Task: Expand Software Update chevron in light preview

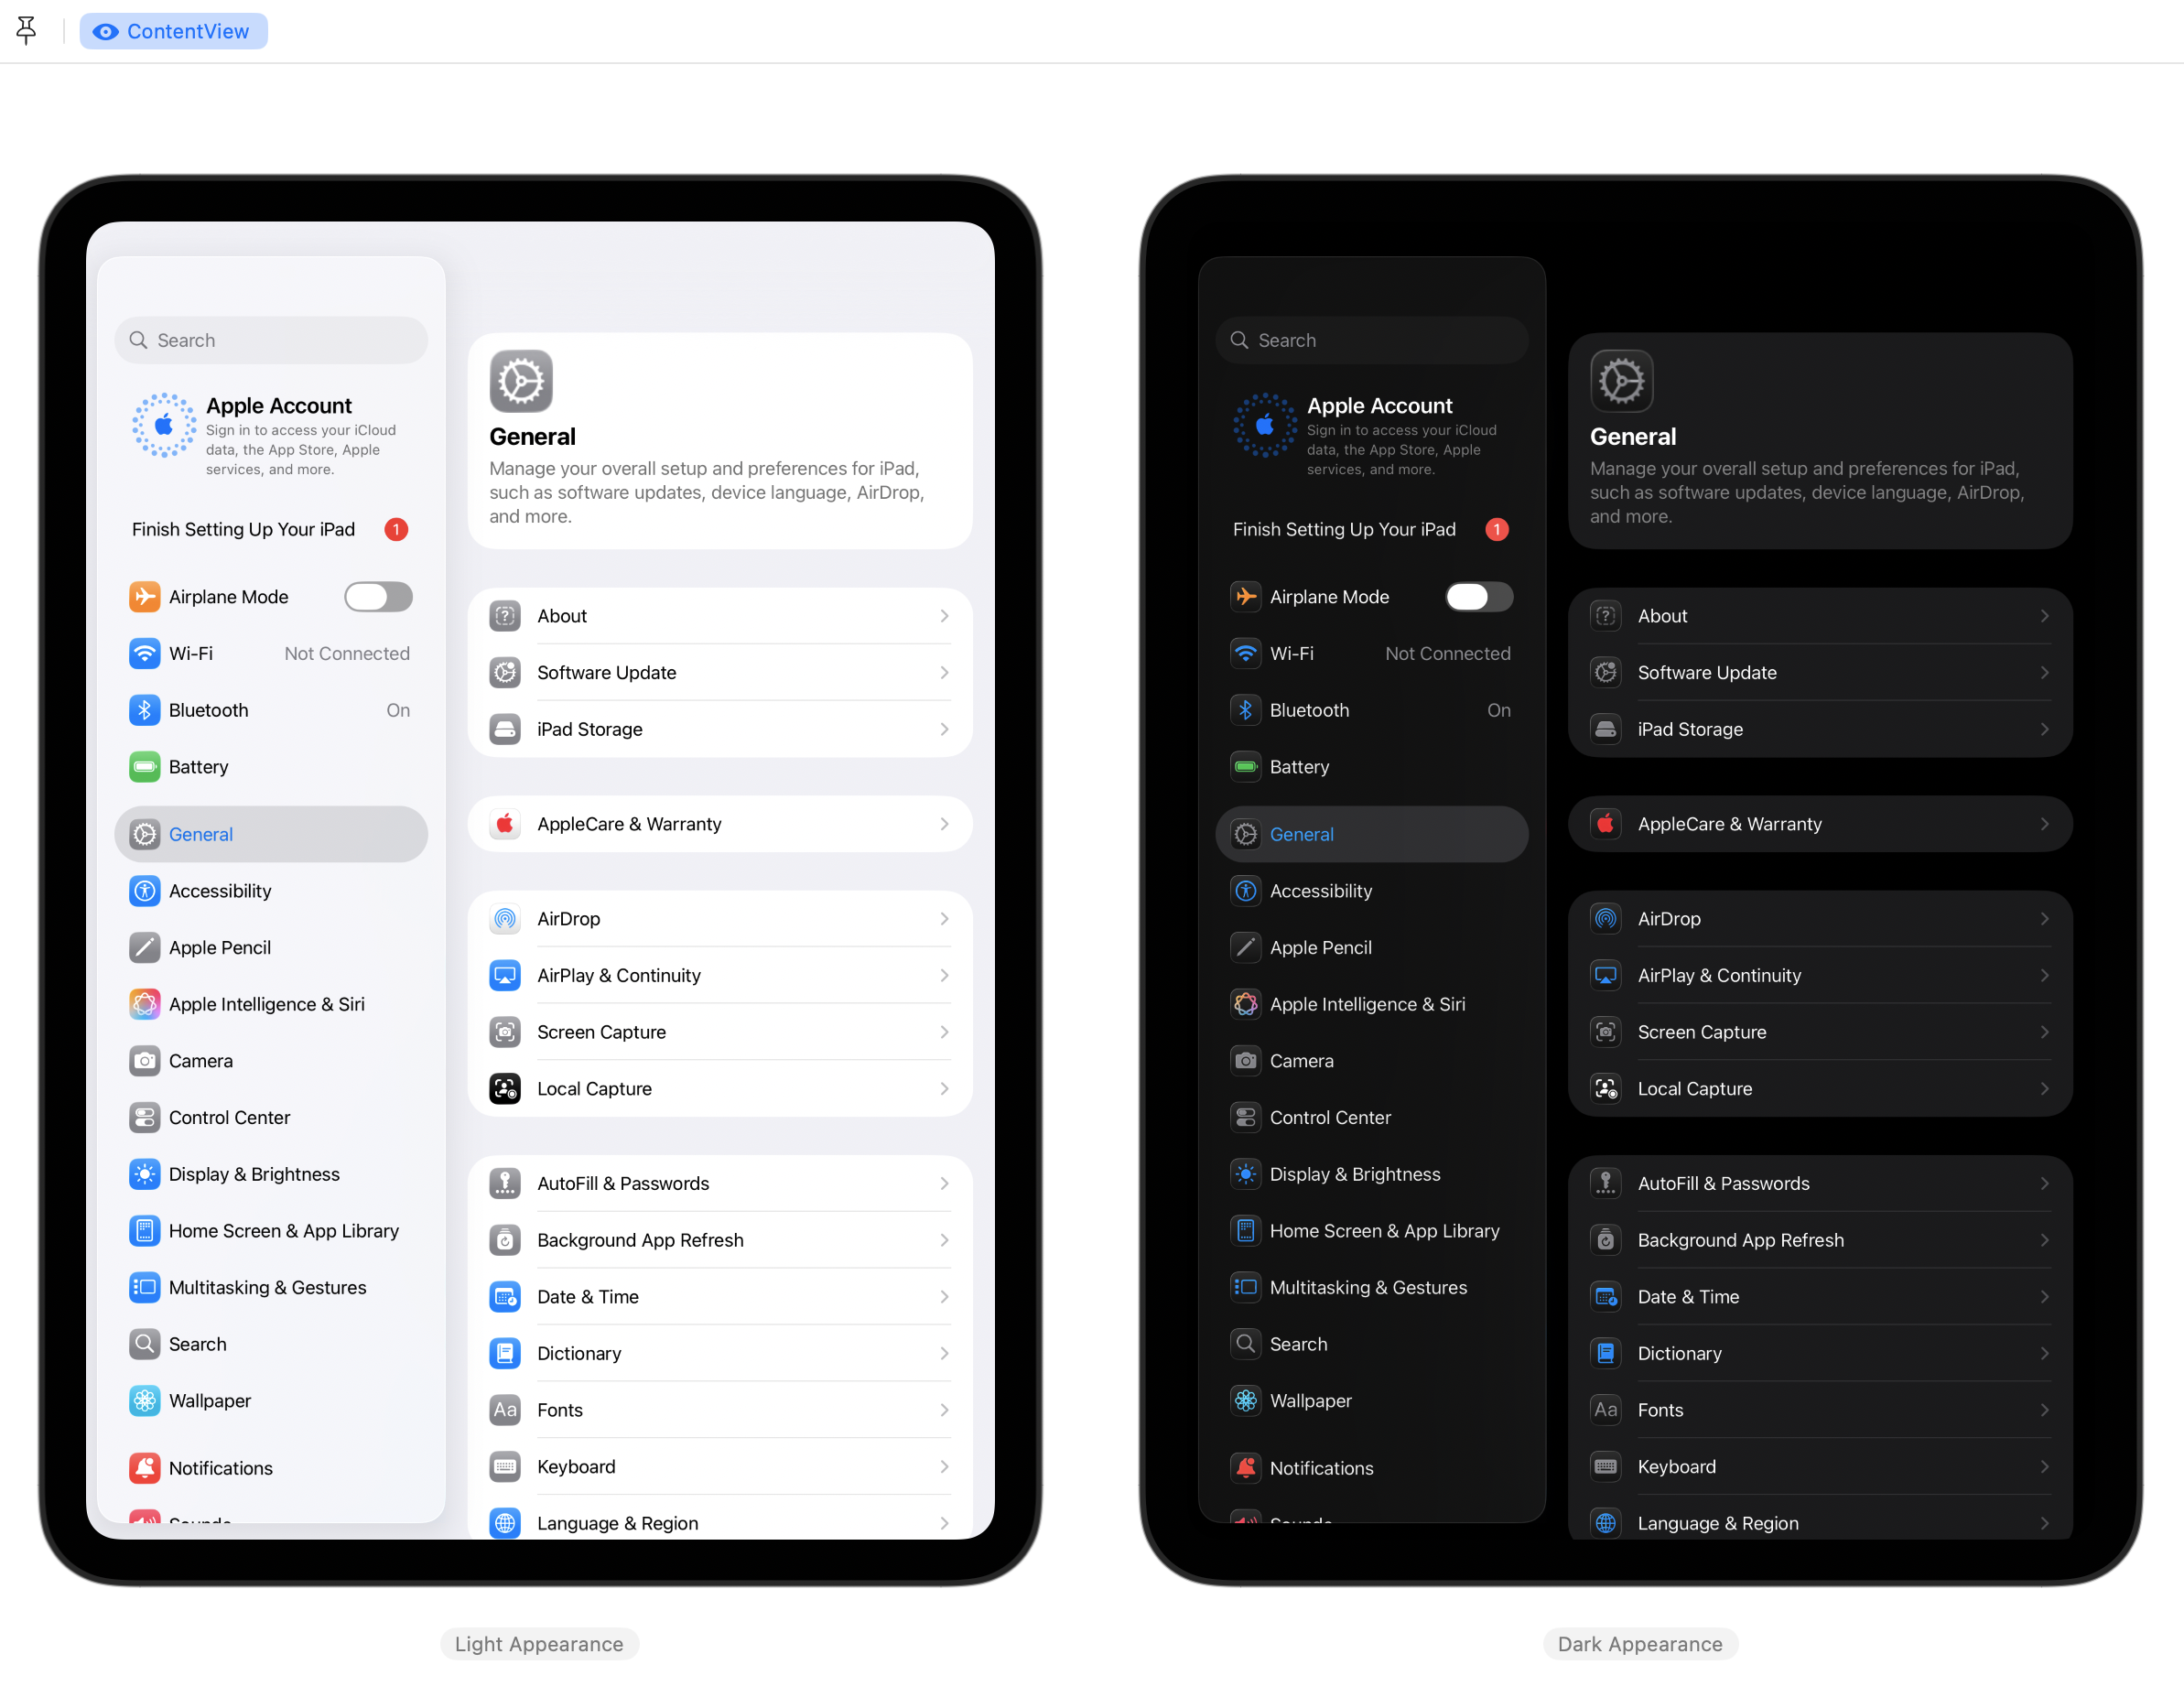Action: tap(944, 673)
